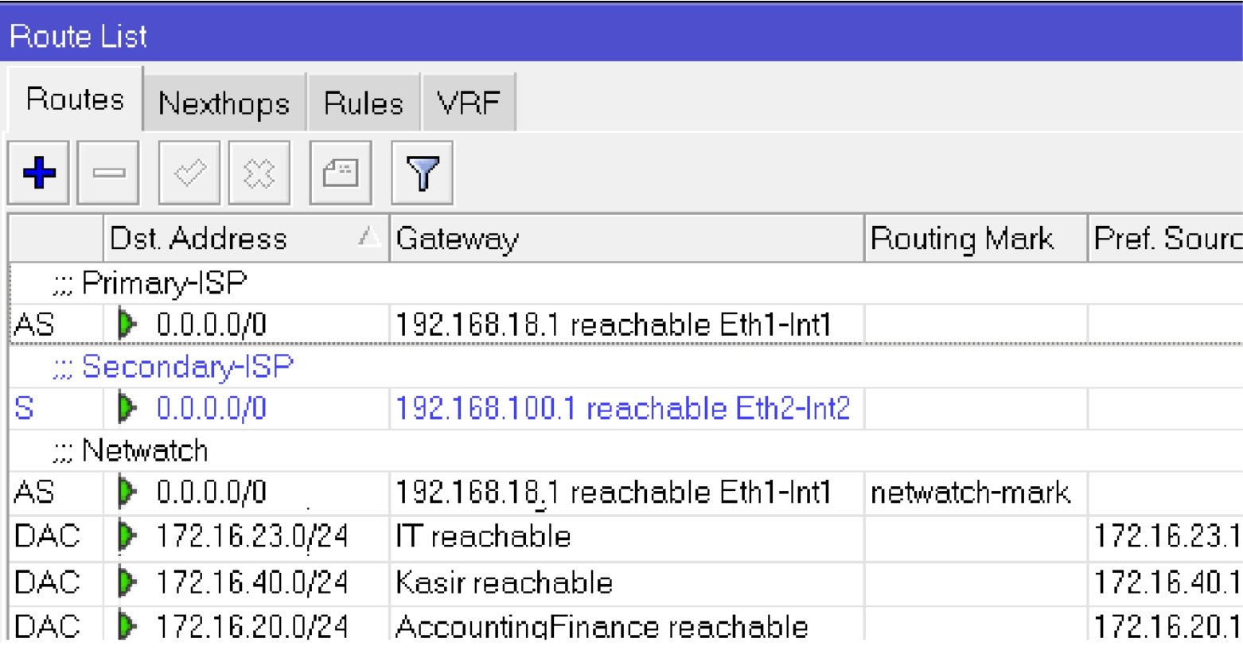This screenshot has width=1243, height=650.
Task: Click the cross Disable route icon
Action: [259, 173]
